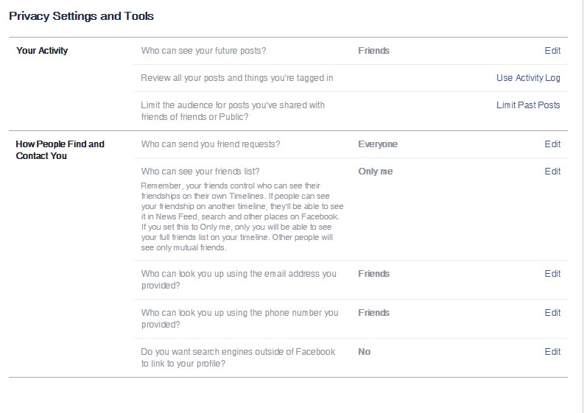Edit the phone number lookup setting
This screenshot has height=413, width=587.
(552, 313)
